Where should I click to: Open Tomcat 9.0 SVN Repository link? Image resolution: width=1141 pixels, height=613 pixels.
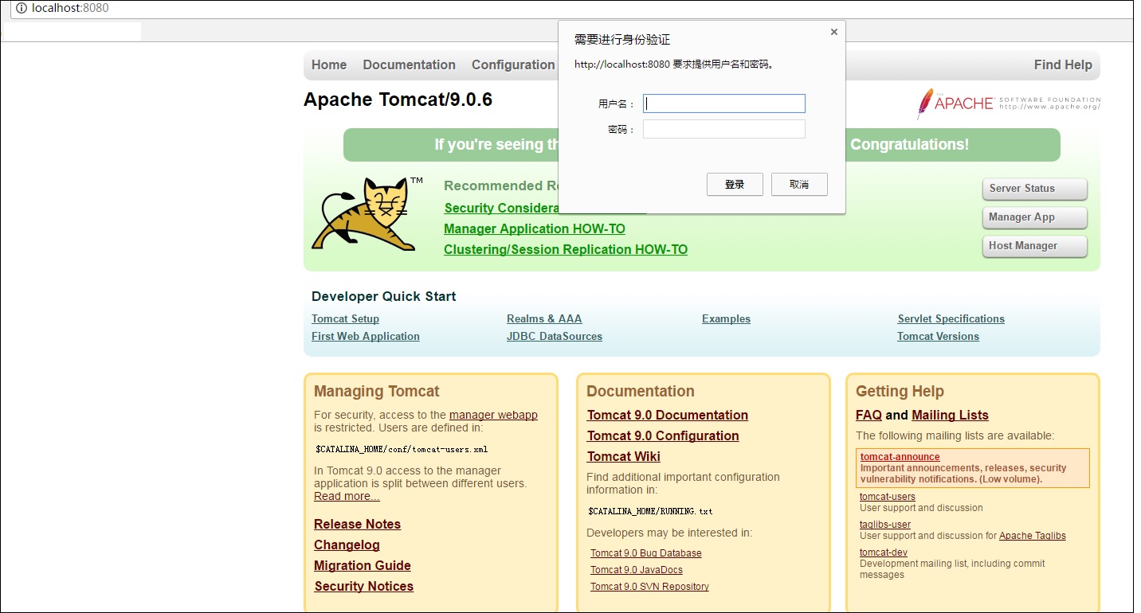tap(649, 587)
